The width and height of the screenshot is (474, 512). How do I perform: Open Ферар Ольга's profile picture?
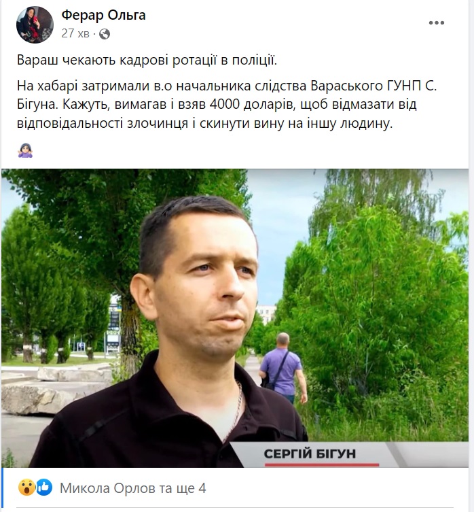click(35, 24)
